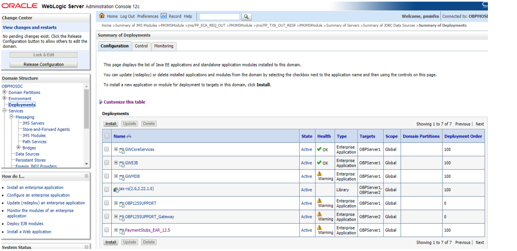This screenshot has width=517, height=251.
Task: Switch to the Control tab
Action: point(141,46)
